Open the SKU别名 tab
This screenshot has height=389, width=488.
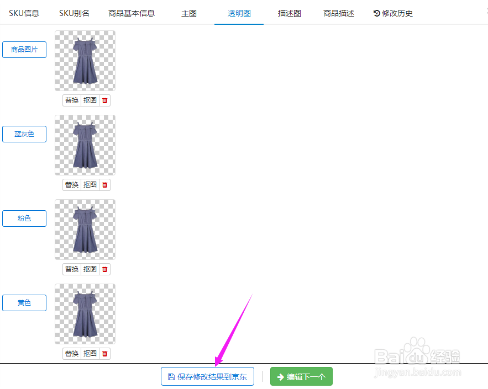tap(74, 13)
